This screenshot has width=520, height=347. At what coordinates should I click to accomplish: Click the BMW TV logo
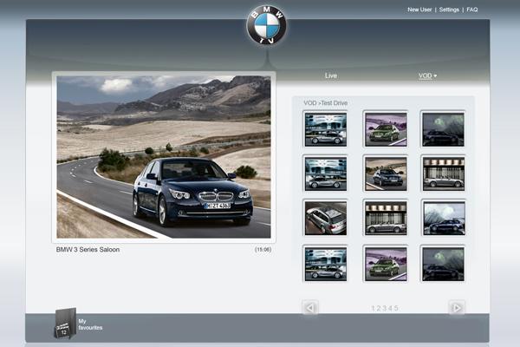click(266, 25)
